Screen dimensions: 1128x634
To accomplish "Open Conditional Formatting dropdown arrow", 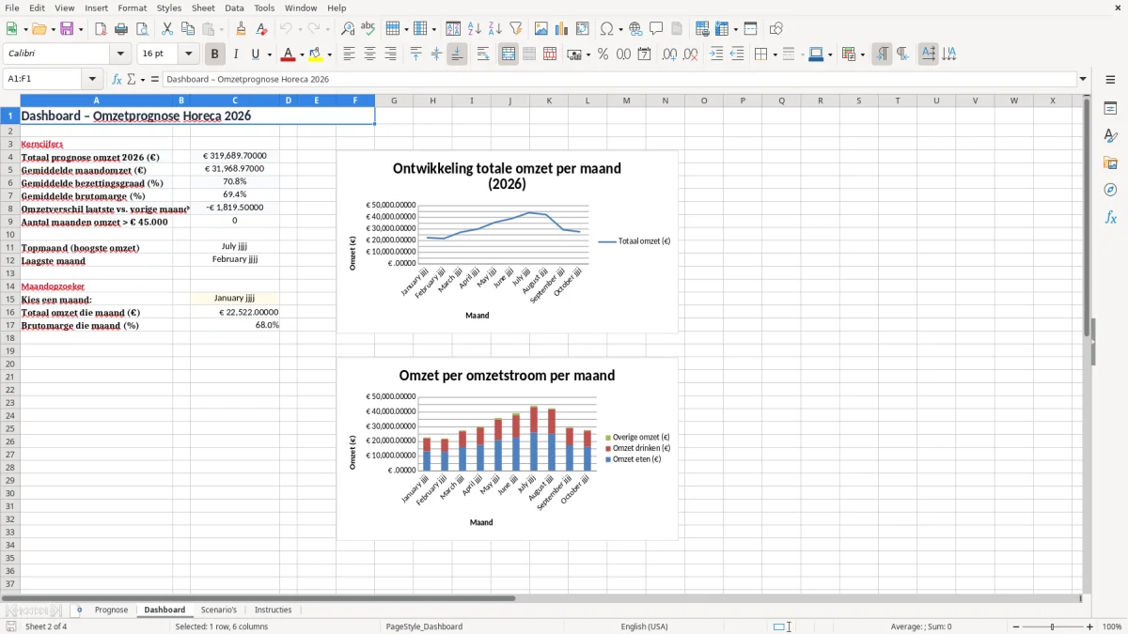I will 862,54.
